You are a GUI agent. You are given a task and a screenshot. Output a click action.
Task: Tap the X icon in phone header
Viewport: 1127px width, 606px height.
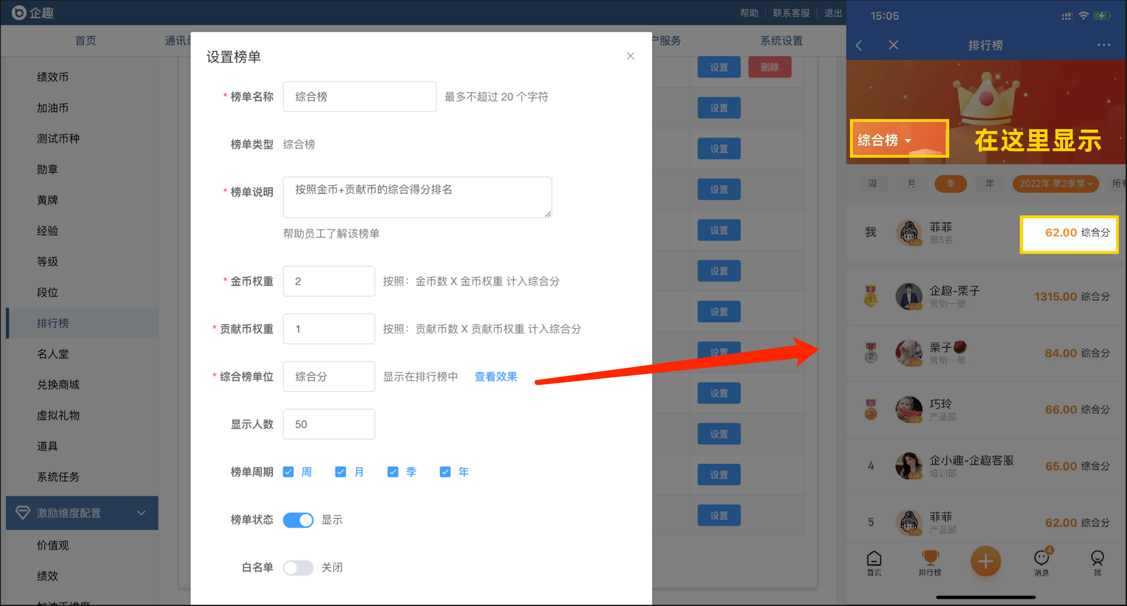893,45
